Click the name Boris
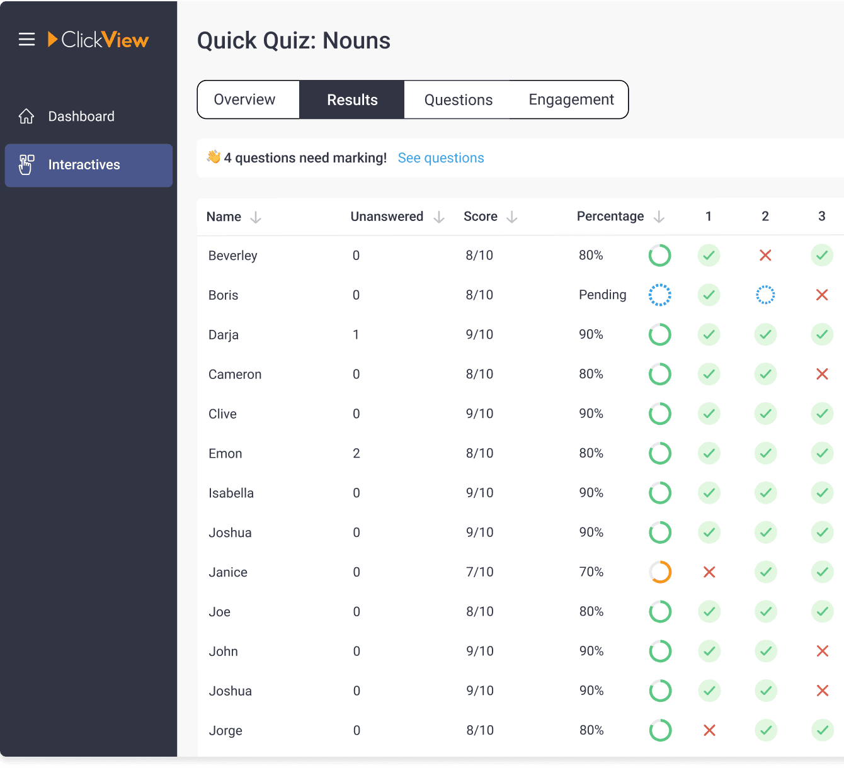 (224, 295)
